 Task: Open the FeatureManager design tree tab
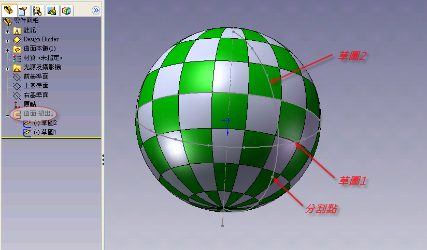9,10
